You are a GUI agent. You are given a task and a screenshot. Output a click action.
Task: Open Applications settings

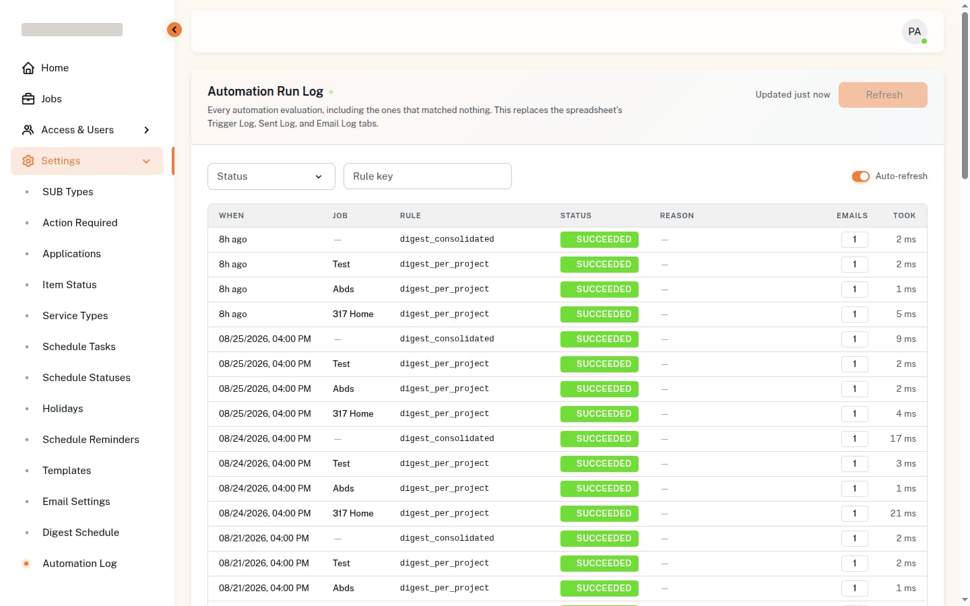click(71, 254)
